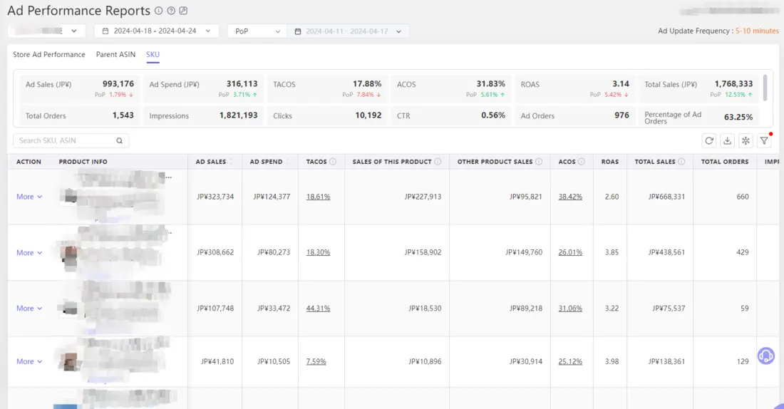Image resolution: width=784 pixels, height=409 pixels.
Task: Click the JP¥227,913 sales cell
Action: (x=423, y=197)
